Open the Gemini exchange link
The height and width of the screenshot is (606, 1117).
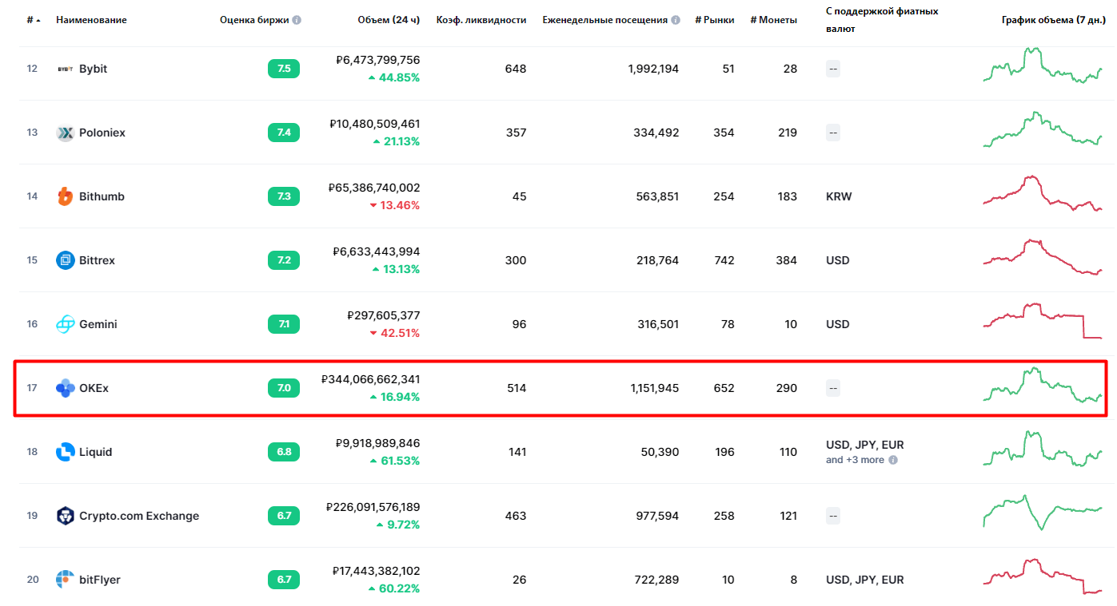[x=98, y=324]
